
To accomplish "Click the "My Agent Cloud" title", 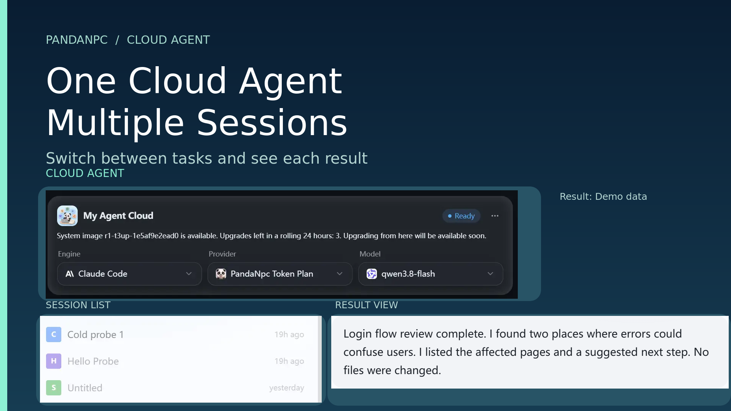I will (x=118, y=216).
